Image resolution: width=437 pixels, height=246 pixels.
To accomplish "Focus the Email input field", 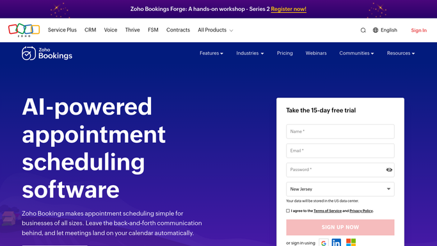I will (x=340, y=151).
